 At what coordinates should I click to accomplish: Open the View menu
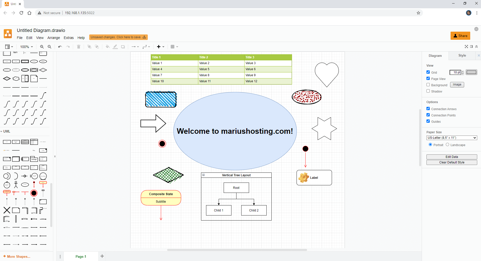click(x=40, y=38)
